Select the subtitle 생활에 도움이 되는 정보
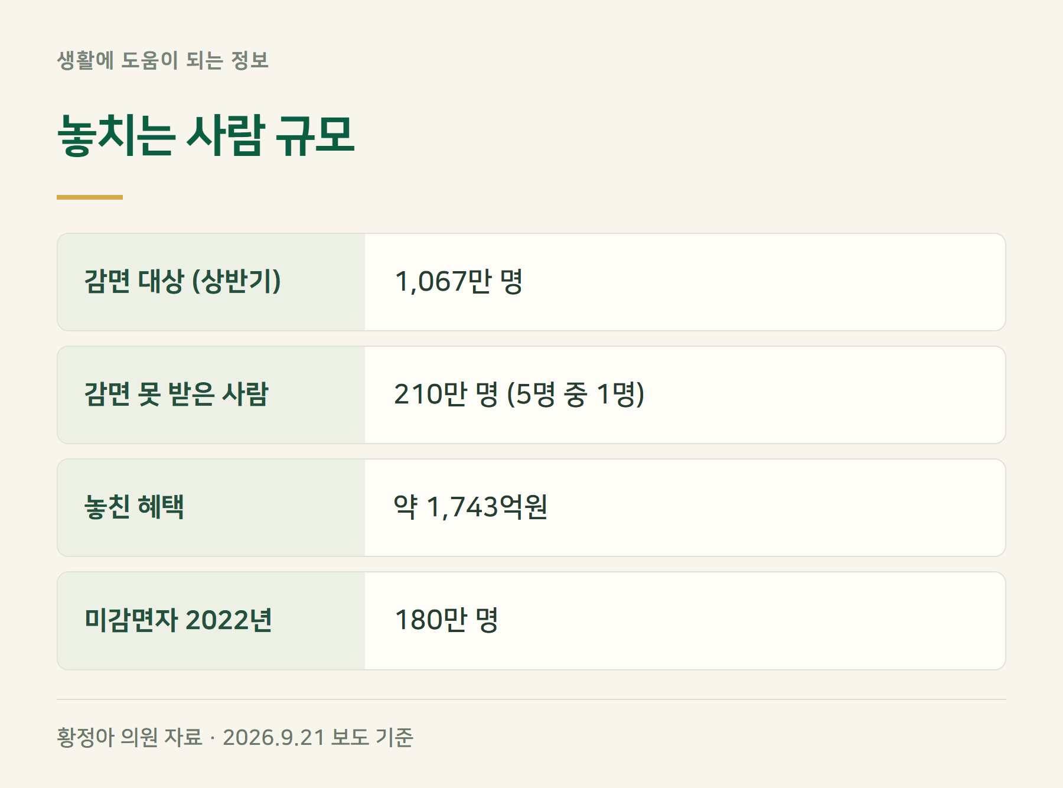This screenshot has width=1063, height=788. pyautogui.click(x=163, y=60)
